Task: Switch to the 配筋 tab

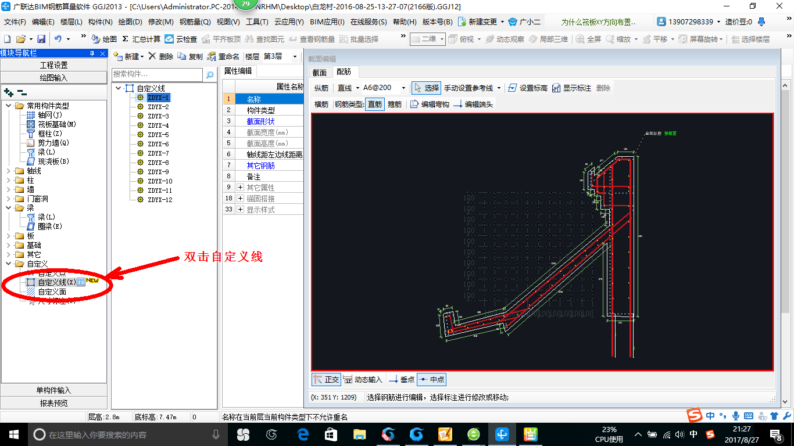Action: [344, 72]
